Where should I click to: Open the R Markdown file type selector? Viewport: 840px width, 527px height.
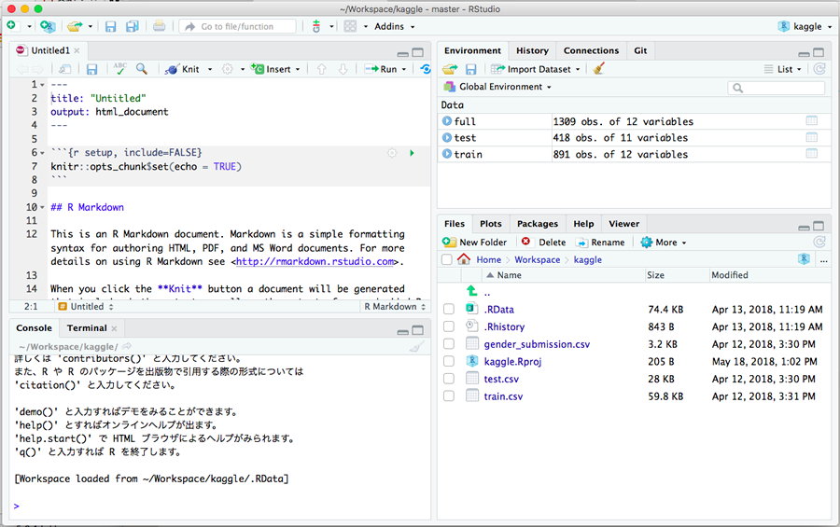pyautogui.click(x=395, y=306)
